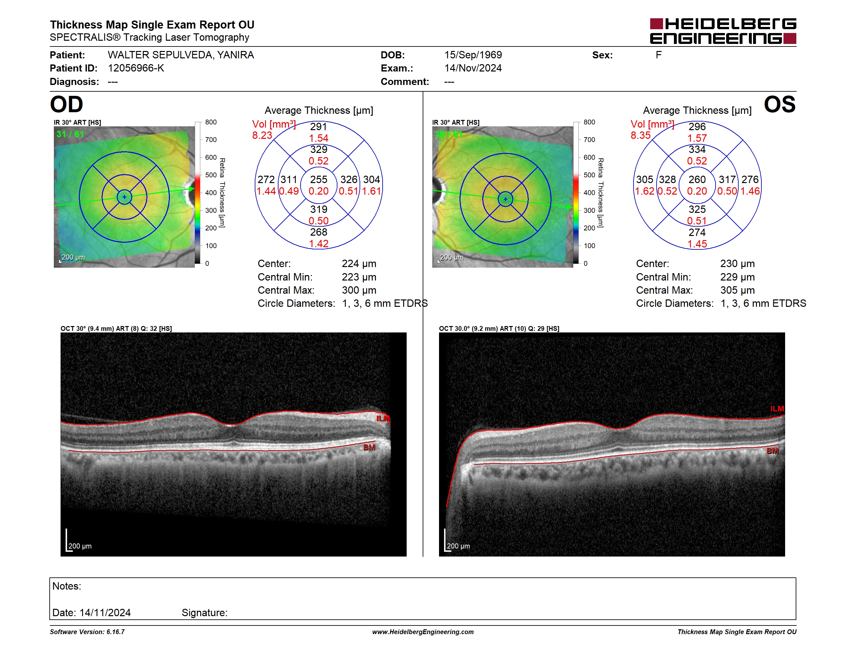This screenshot has height=654, width=846.
Task: Click OD inner inferior thickness 319
Action: pyautogui.click(x=319, y=209)
